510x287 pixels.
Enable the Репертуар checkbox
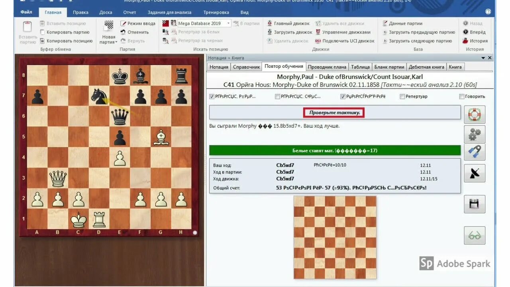[402, 96]
